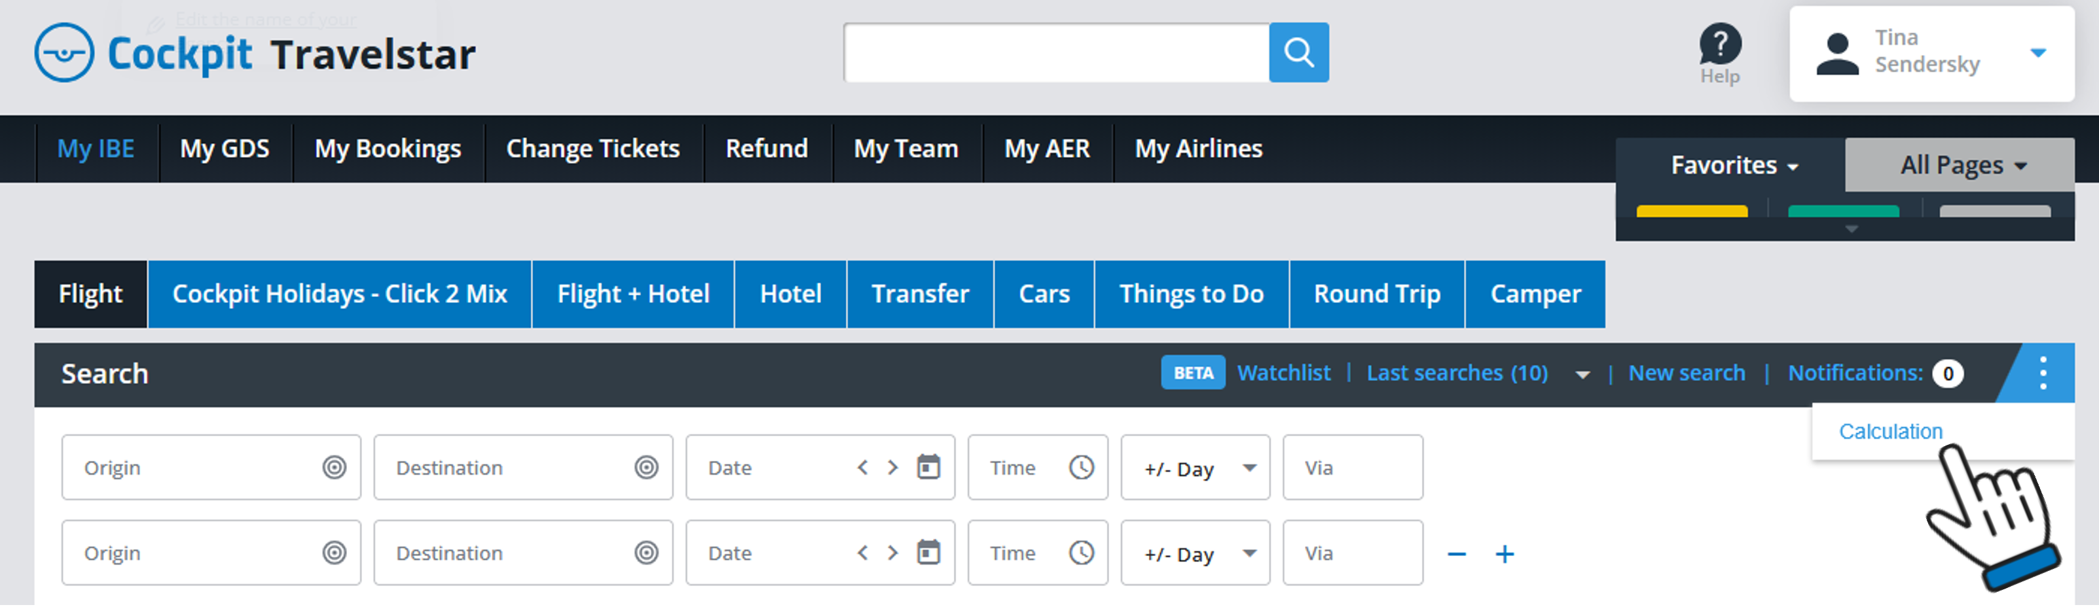This screenshot has height=607, width=2099.
Task: Click the New search link
Action: 1686,373
